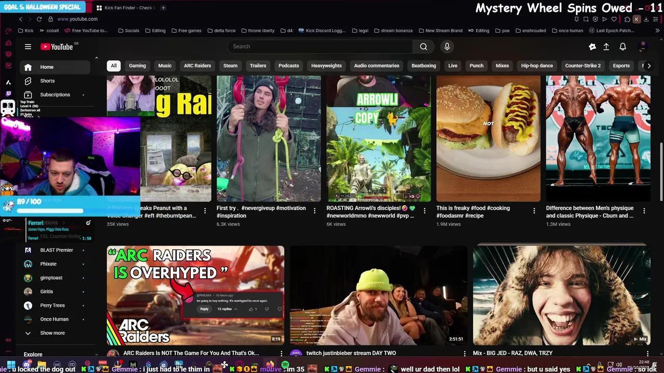Open the Explore section heading
The height and width of the screenshot is (373, 664).
pyautogui.click(x=33, y=354)
